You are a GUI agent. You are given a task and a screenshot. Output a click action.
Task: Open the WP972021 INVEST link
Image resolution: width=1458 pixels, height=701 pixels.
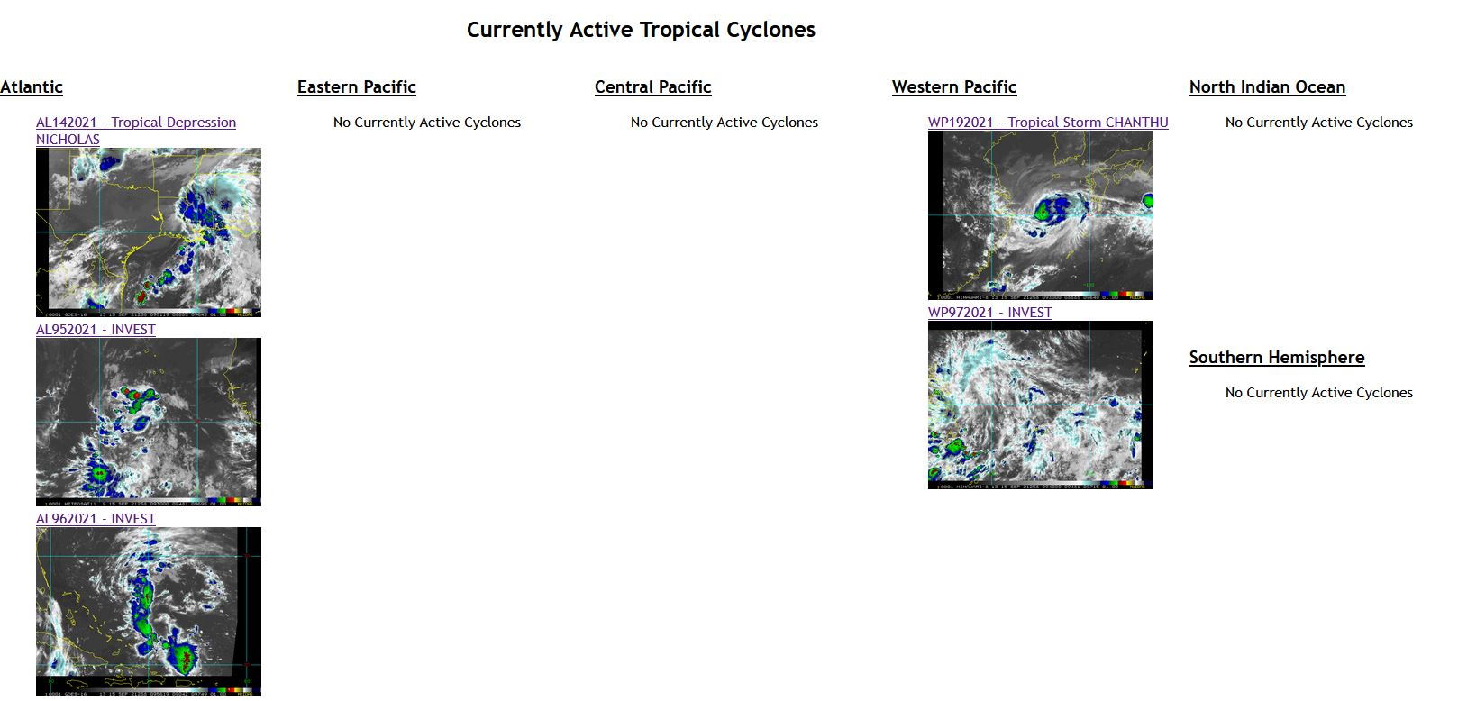(x=989, y=313)
